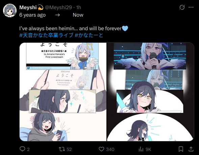This screenshot has height=155, width=199.
Task: Open the left comic artwork image
Action: 63,92
